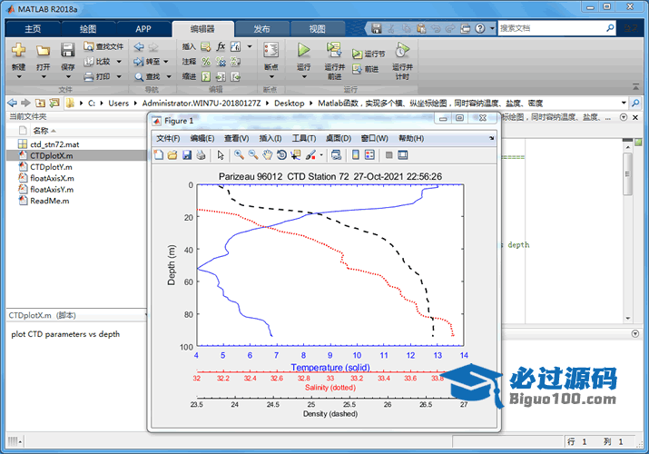
Task: Click the Find (查找) magnifier icon
Action: tap(139, 77)
